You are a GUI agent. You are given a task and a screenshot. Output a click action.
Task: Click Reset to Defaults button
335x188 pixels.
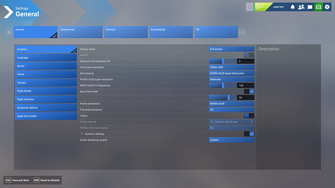point(47,180)
